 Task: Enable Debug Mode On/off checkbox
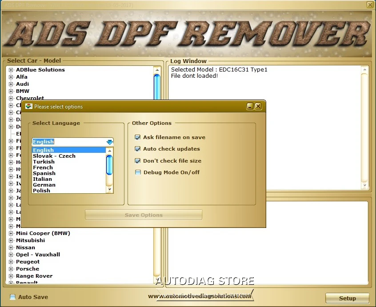tap(138, 172)
